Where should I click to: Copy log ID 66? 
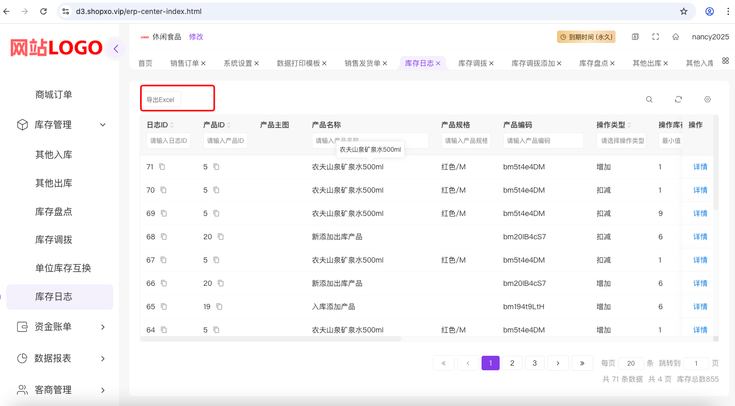pos(164,283)
